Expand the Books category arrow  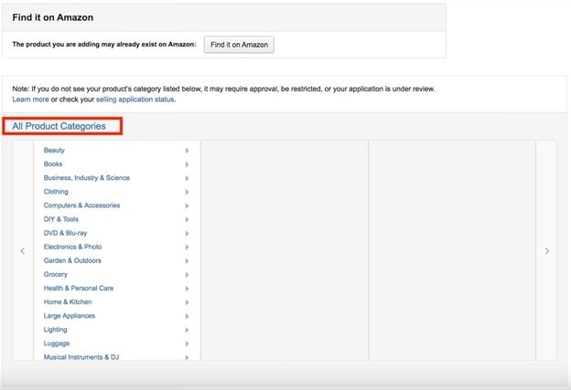coord(187,164)
